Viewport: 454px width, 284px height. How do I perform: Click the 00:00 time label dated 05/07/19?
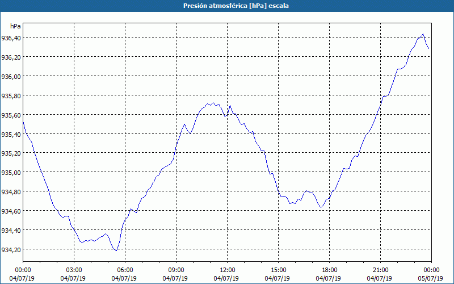(431, 270)
